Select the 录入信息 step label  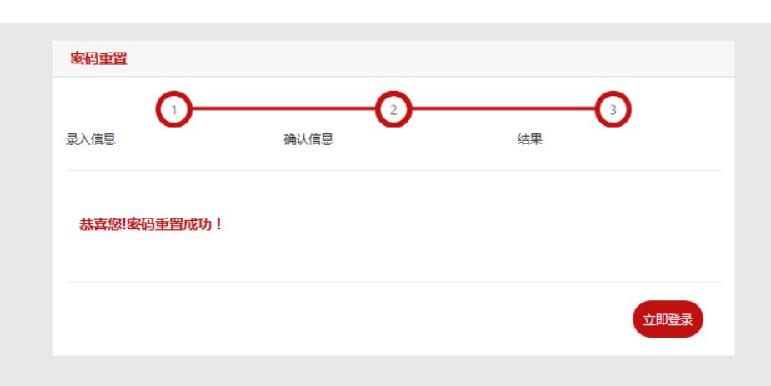[x=91, y=139]
